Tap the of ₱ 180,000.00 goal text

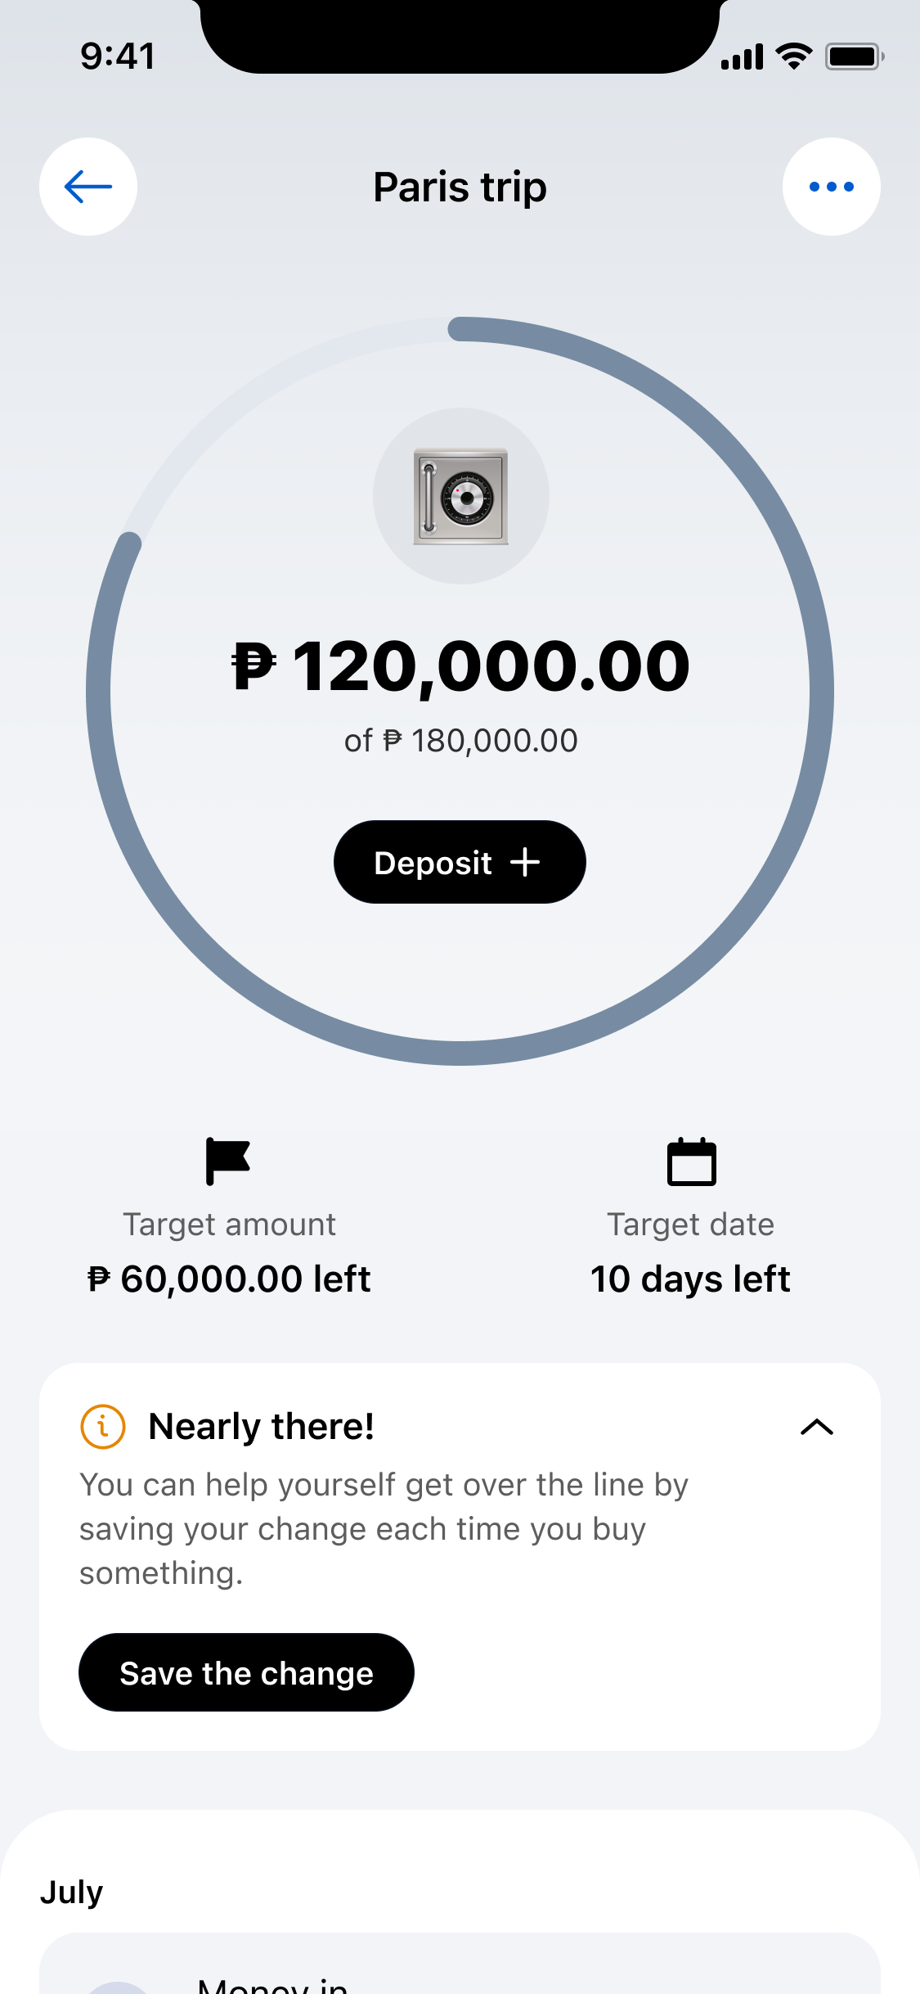(x=460, y=741)
